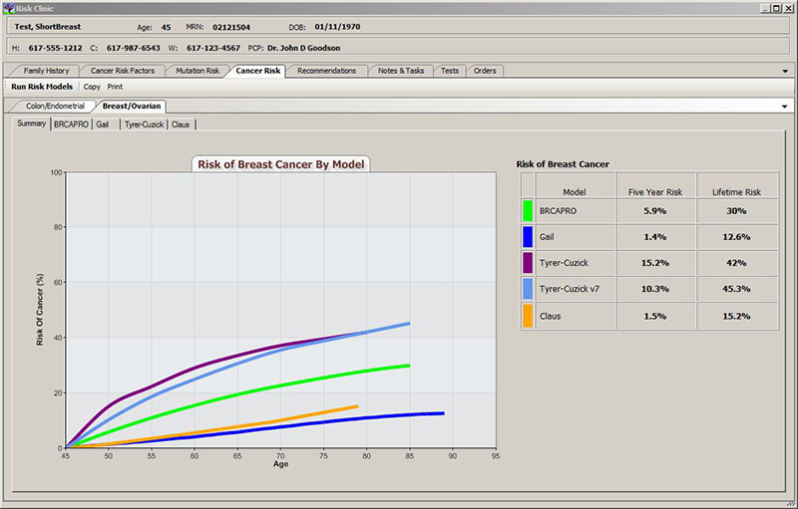
Task: Open the Orders tab
Action: pos(485,71)
